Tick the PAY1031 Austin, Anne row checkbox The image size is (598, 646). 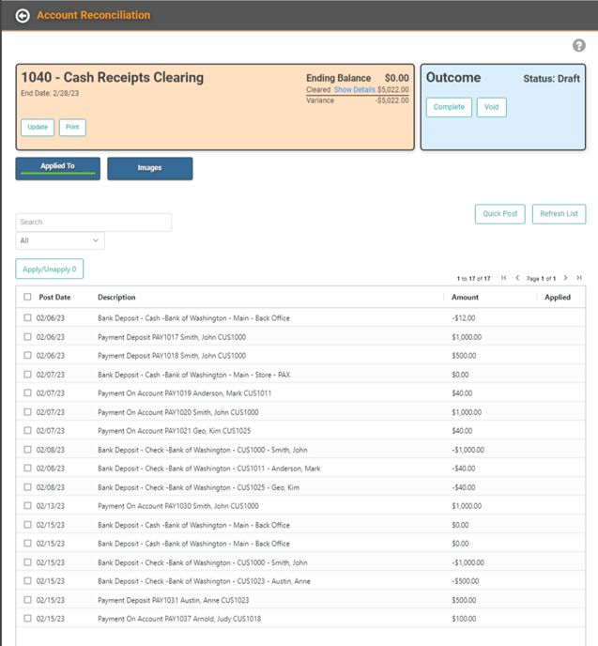(27, 600)
